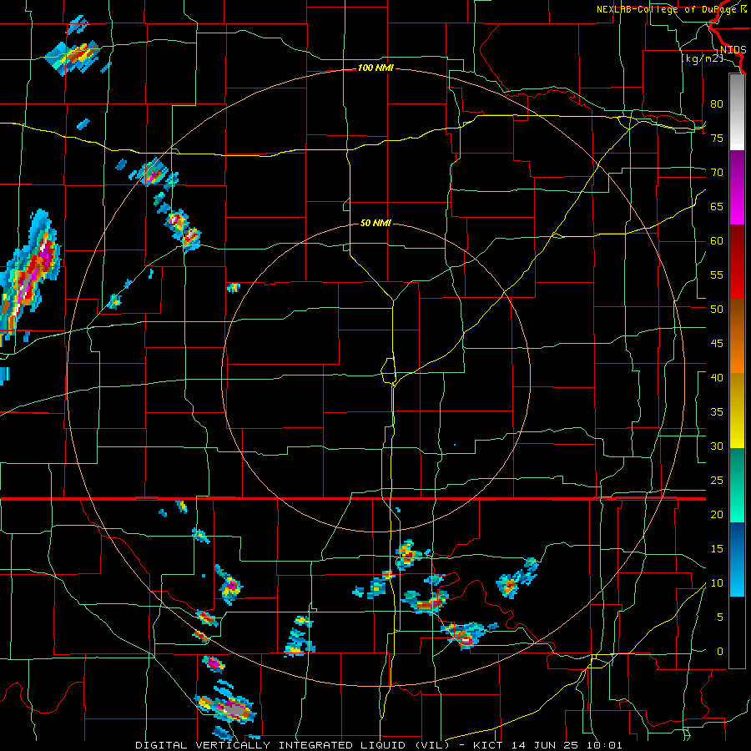751x751 pixels.
Task: Pick the red band of the legend
Action: pyautogui.click(x=737, y=262)
